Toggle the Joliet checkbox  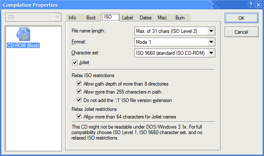click(75, 62)
